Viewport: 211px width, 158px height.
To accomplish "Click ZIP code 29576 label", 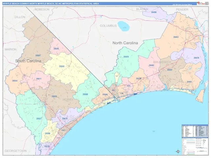I will point(47,146).
